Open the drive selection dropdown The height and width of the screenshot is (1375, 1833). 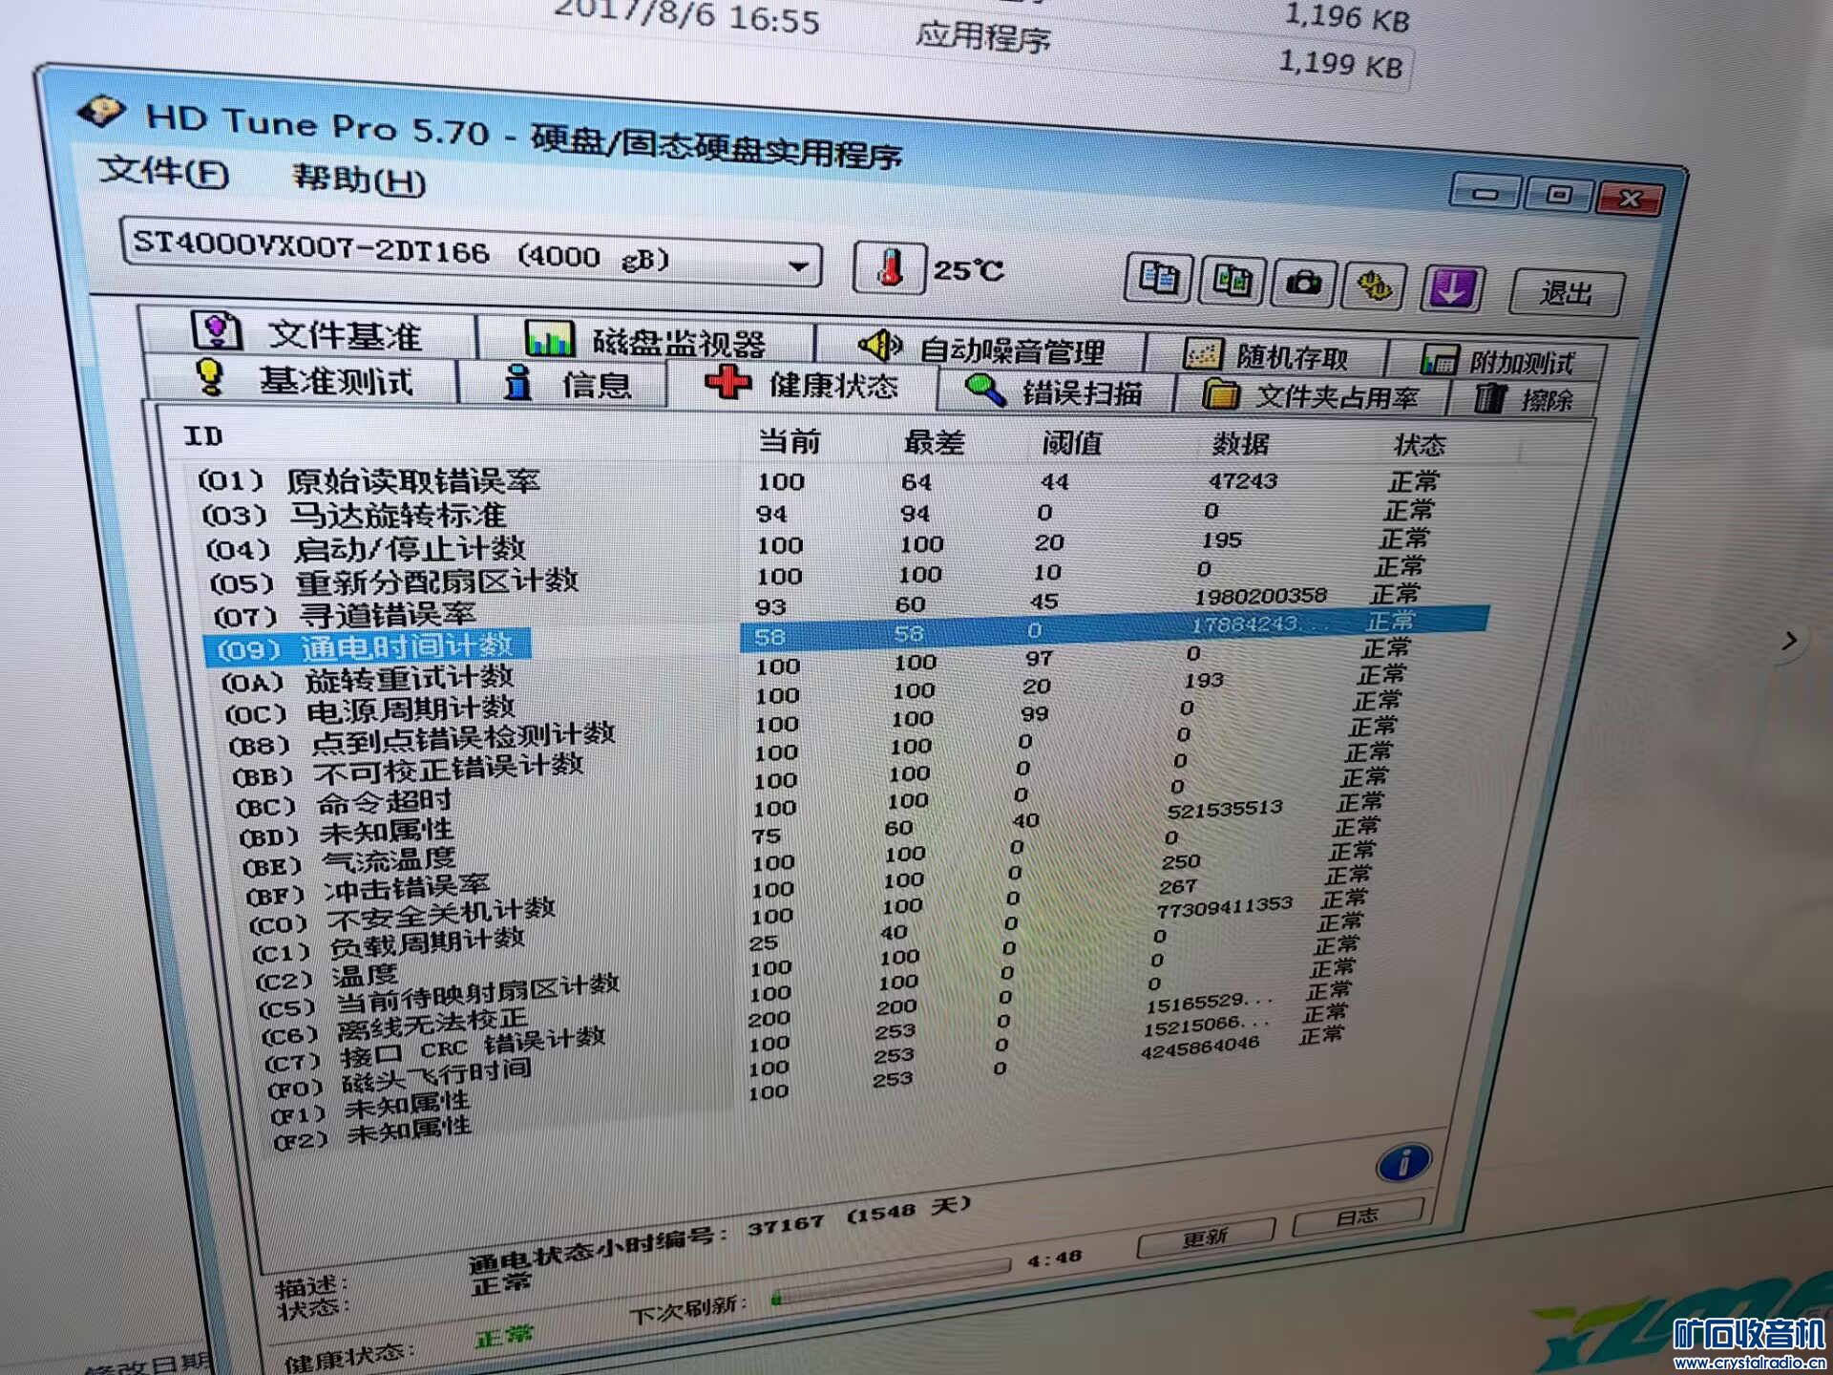click(471, 252)
